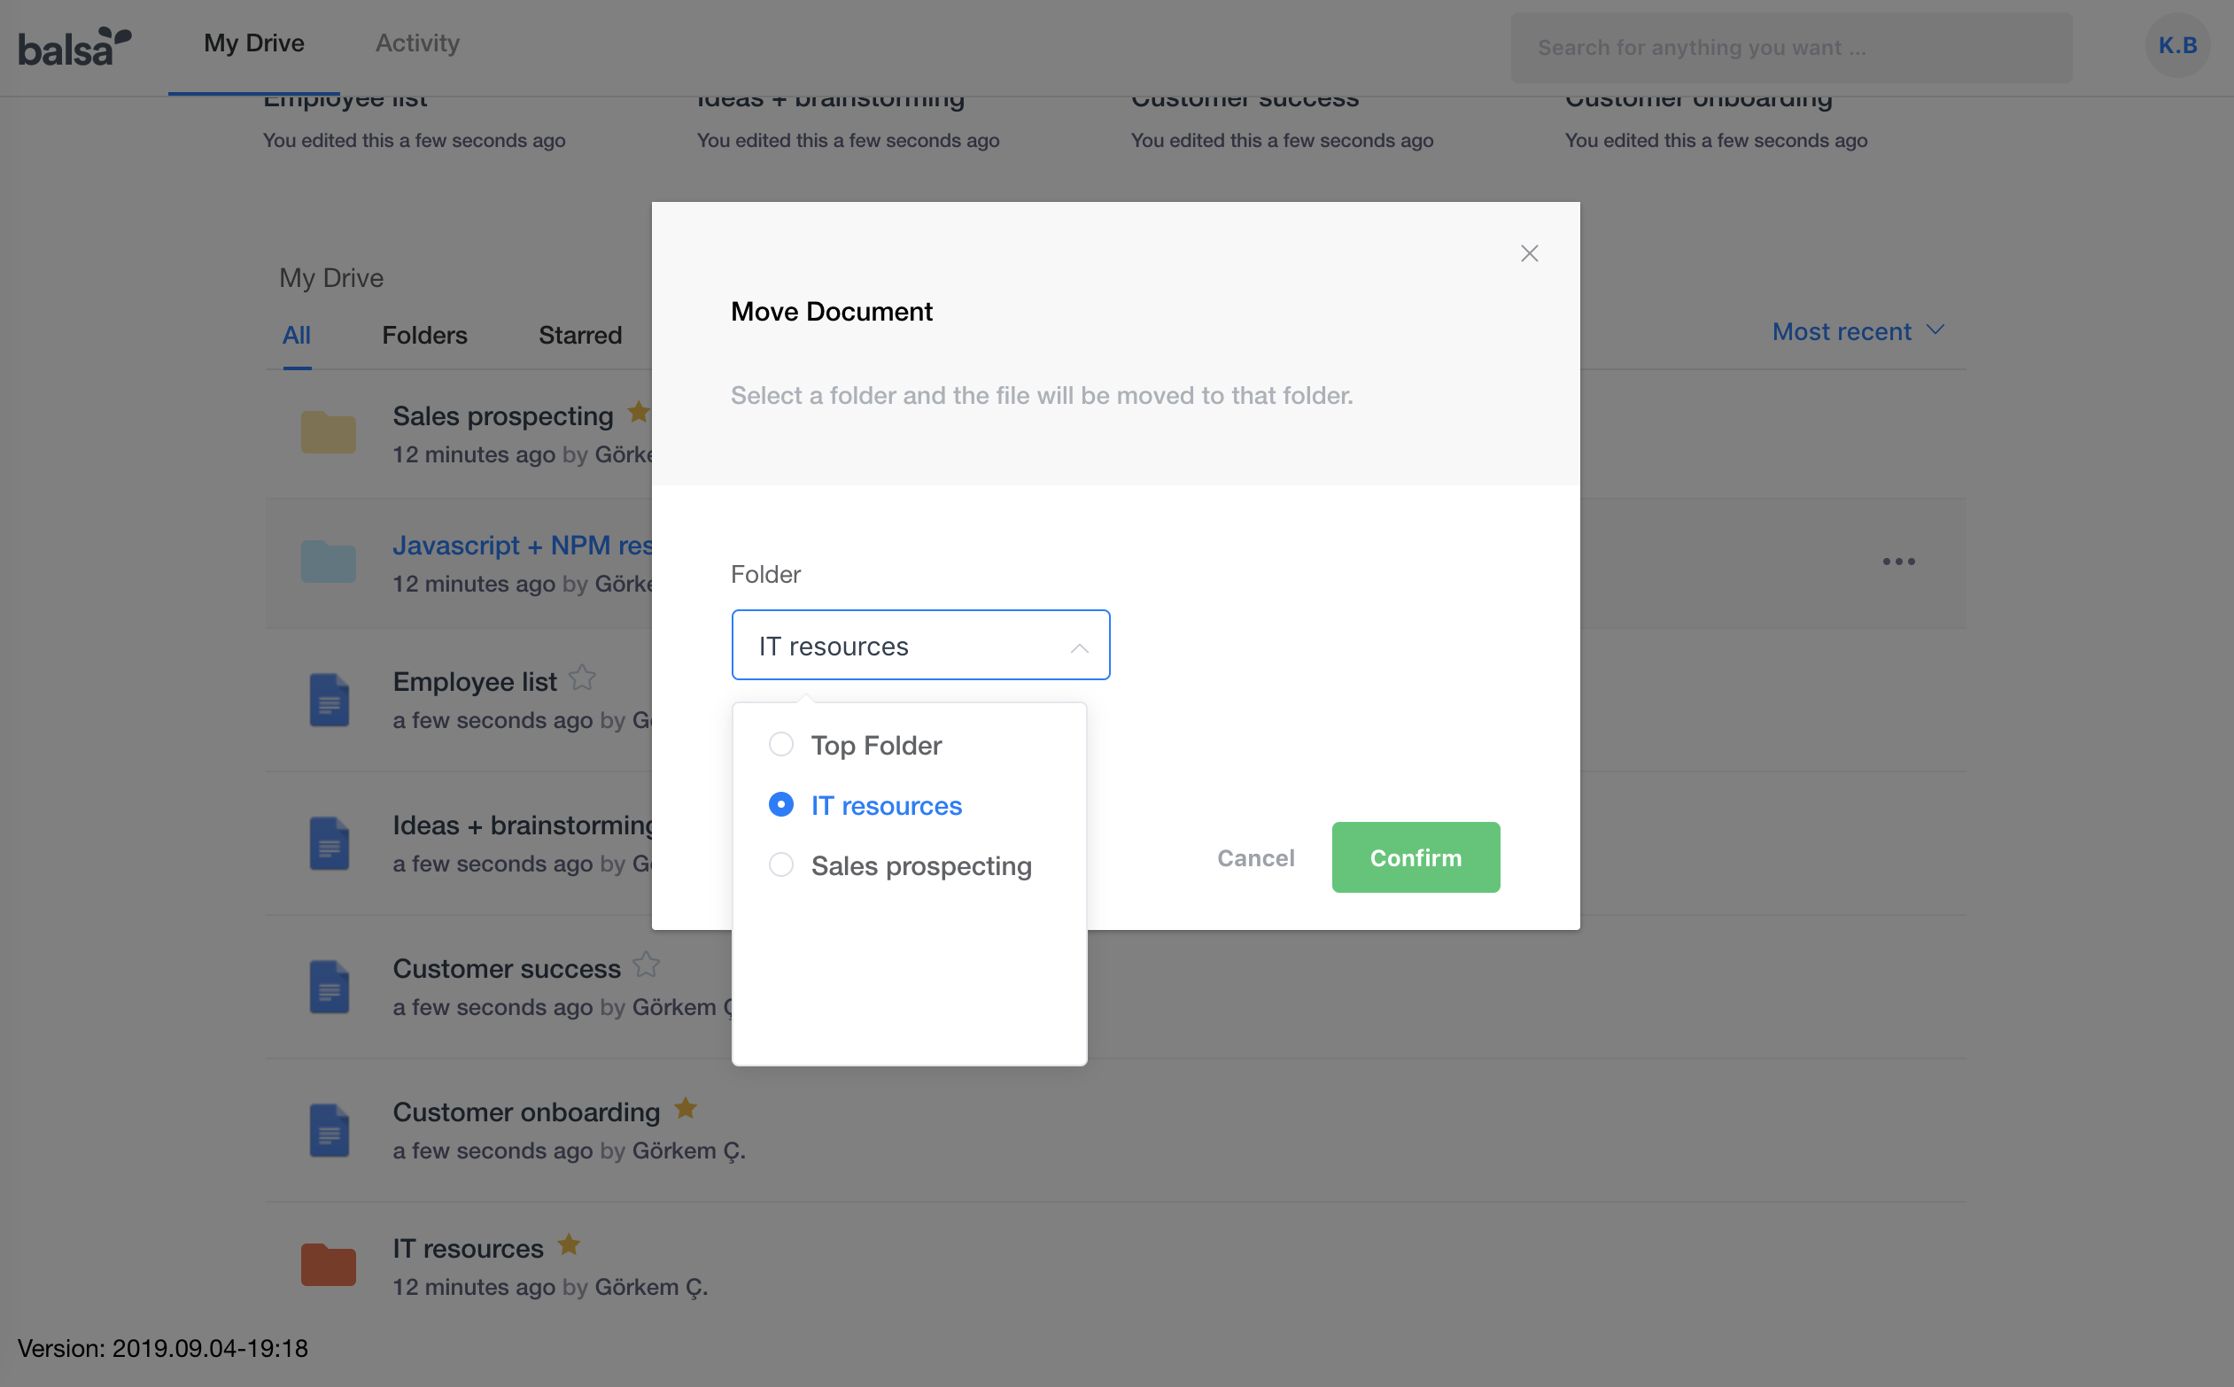Unstar the Customer onboarding document
The image size is (2234, 1387).
point(686,1108)
